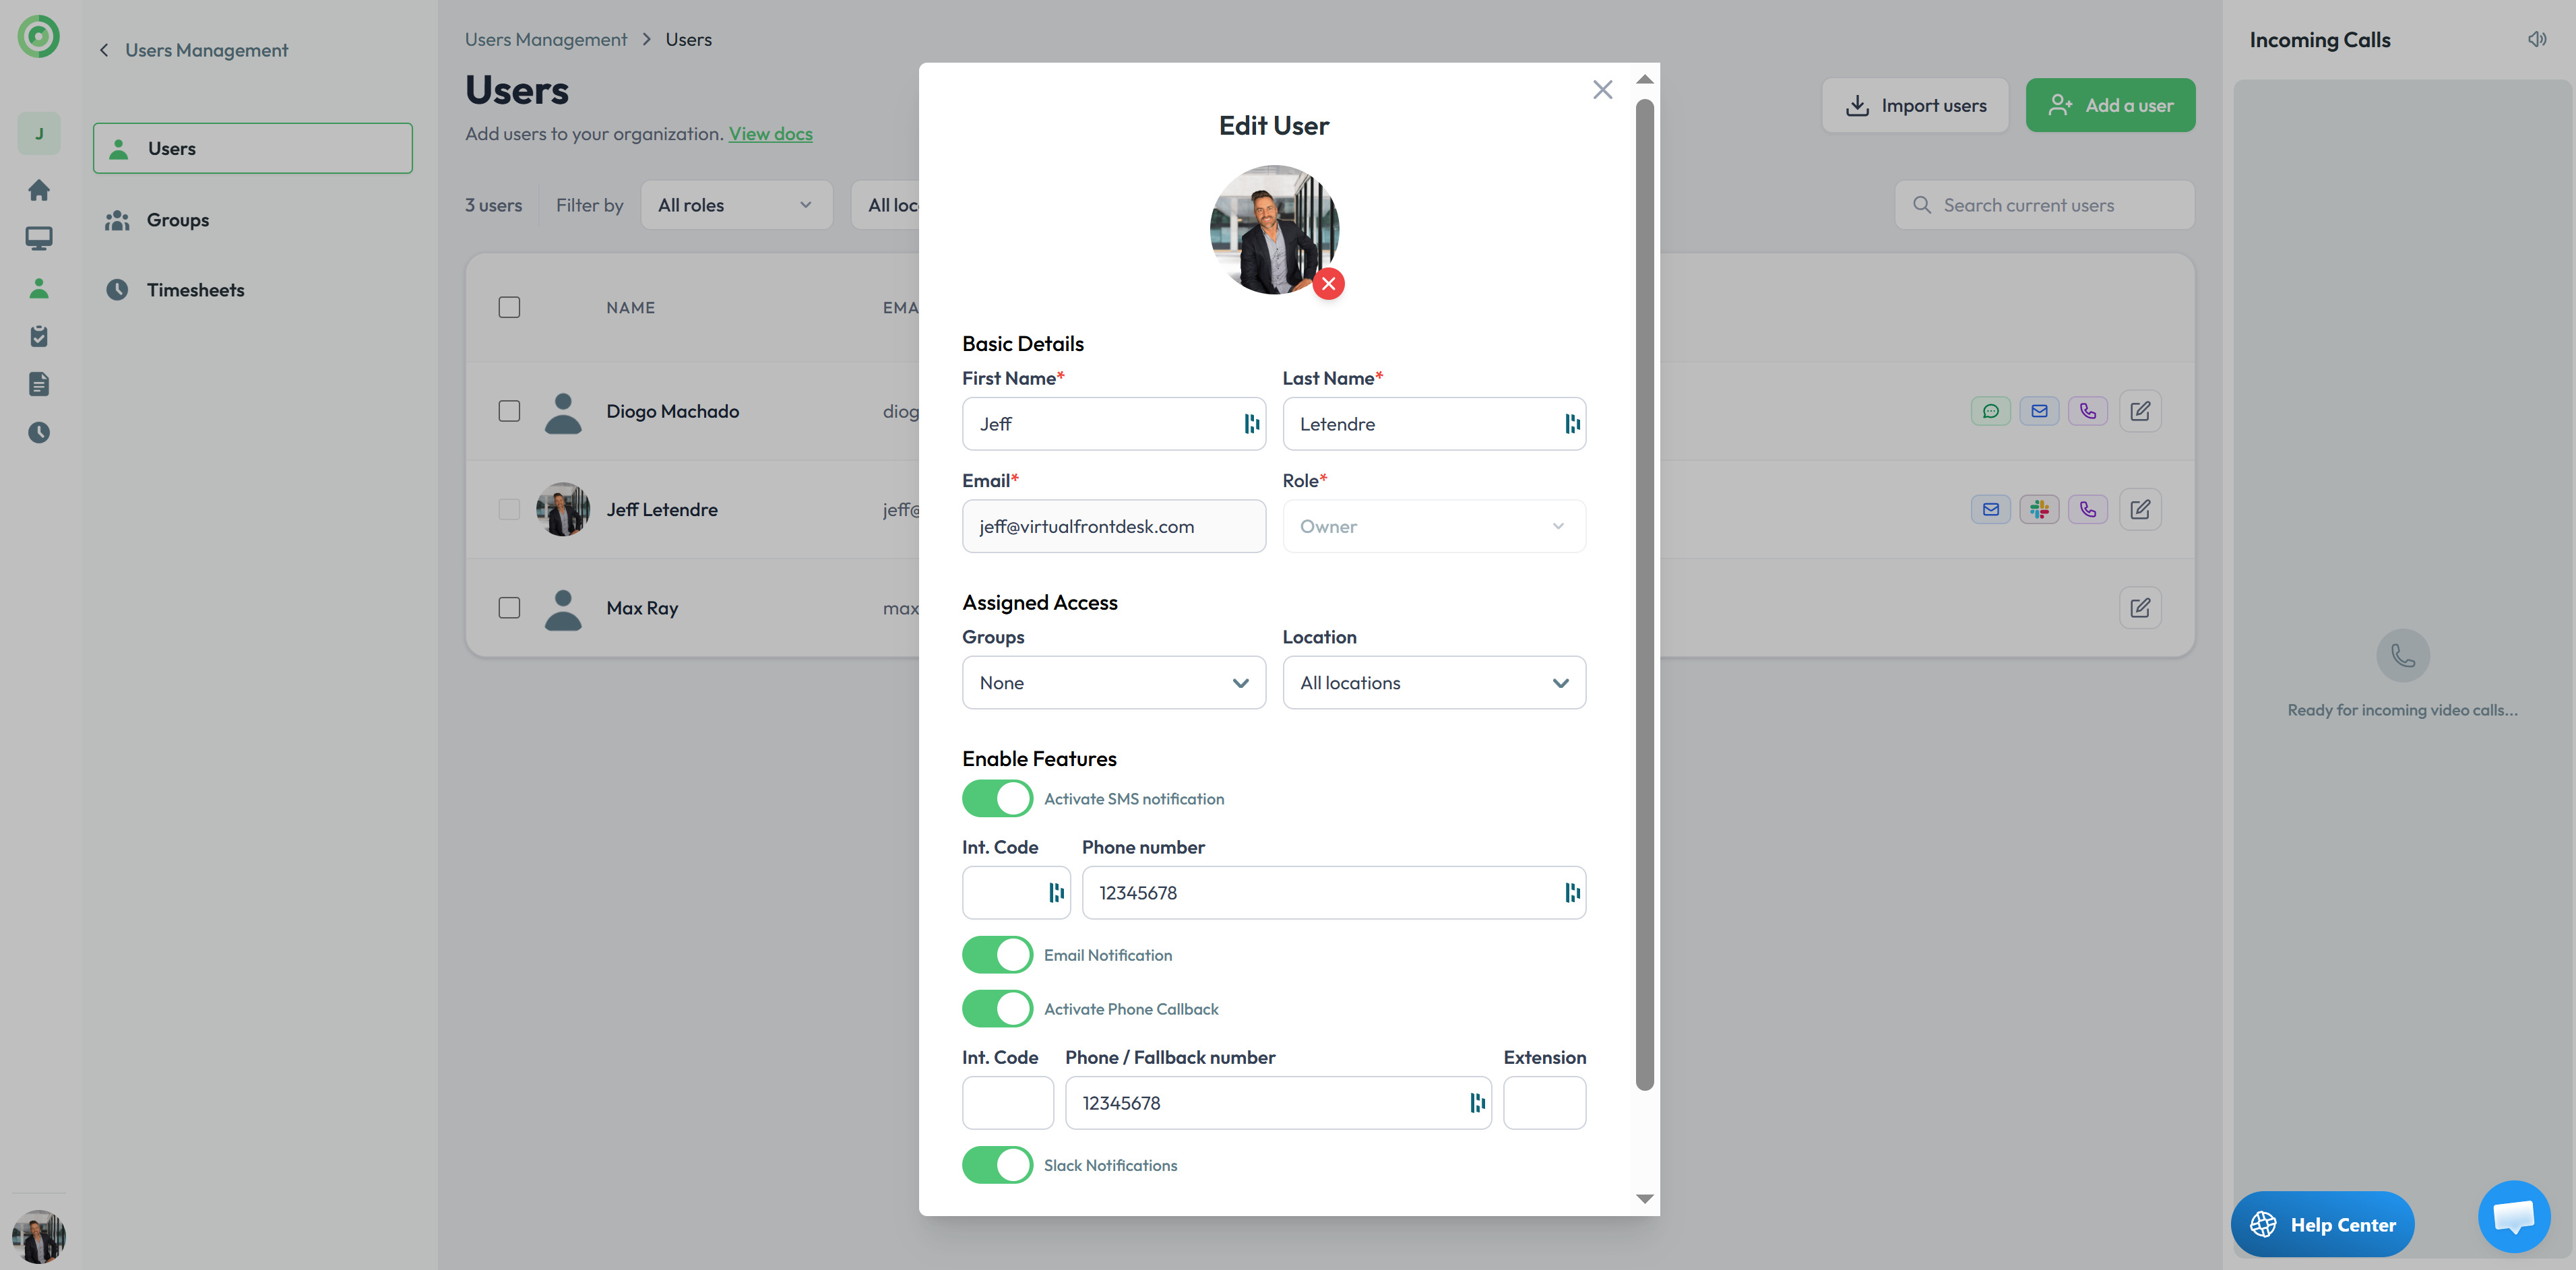Open the clipboard checklist icon in sidebar
Screen dimensions: 2576x1270
point(39,336)
